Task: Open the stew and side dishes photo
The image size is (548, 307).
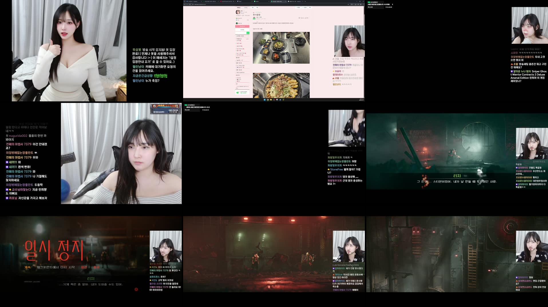Action: pos(281,48)
